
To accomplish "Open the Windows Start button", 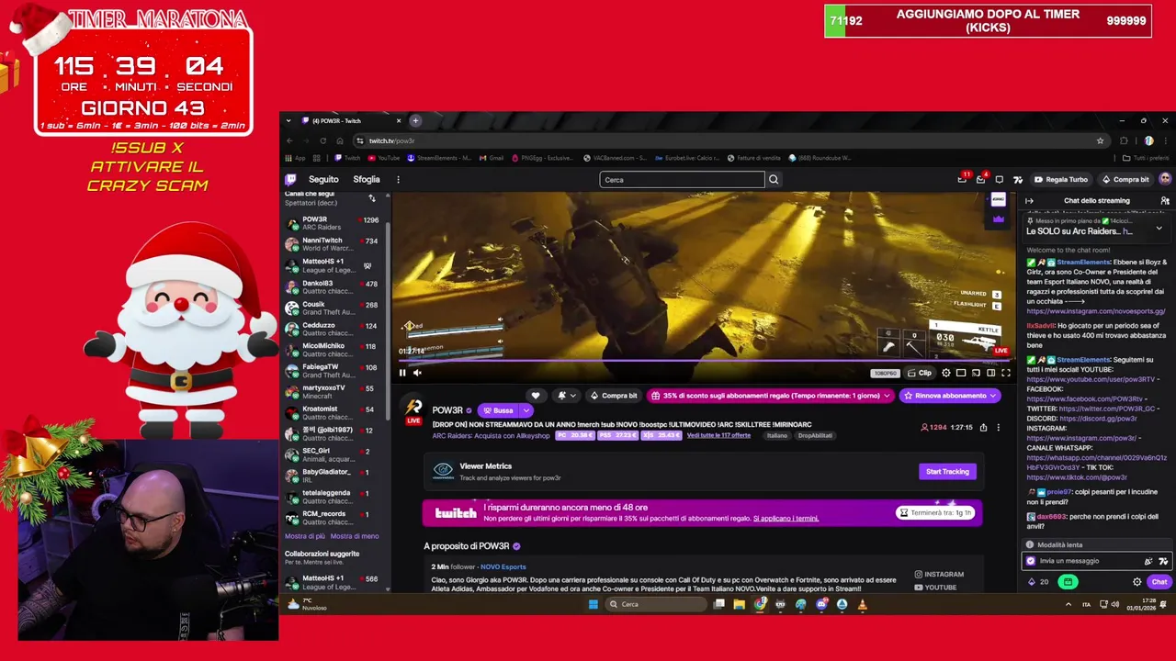I will tap(593, 604).
